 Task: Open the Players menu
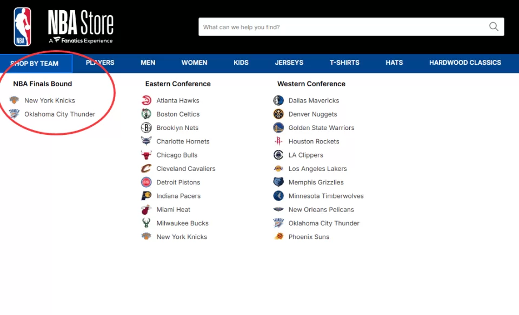(100, 63)
